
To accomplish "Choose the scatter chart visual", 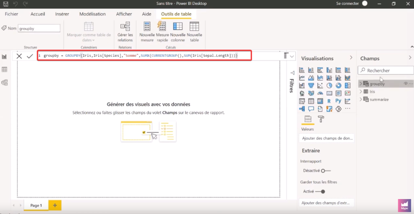I will coord(320,85).
